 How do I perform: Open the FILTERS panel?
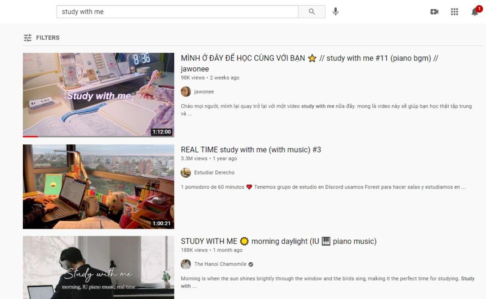[47, 37]
